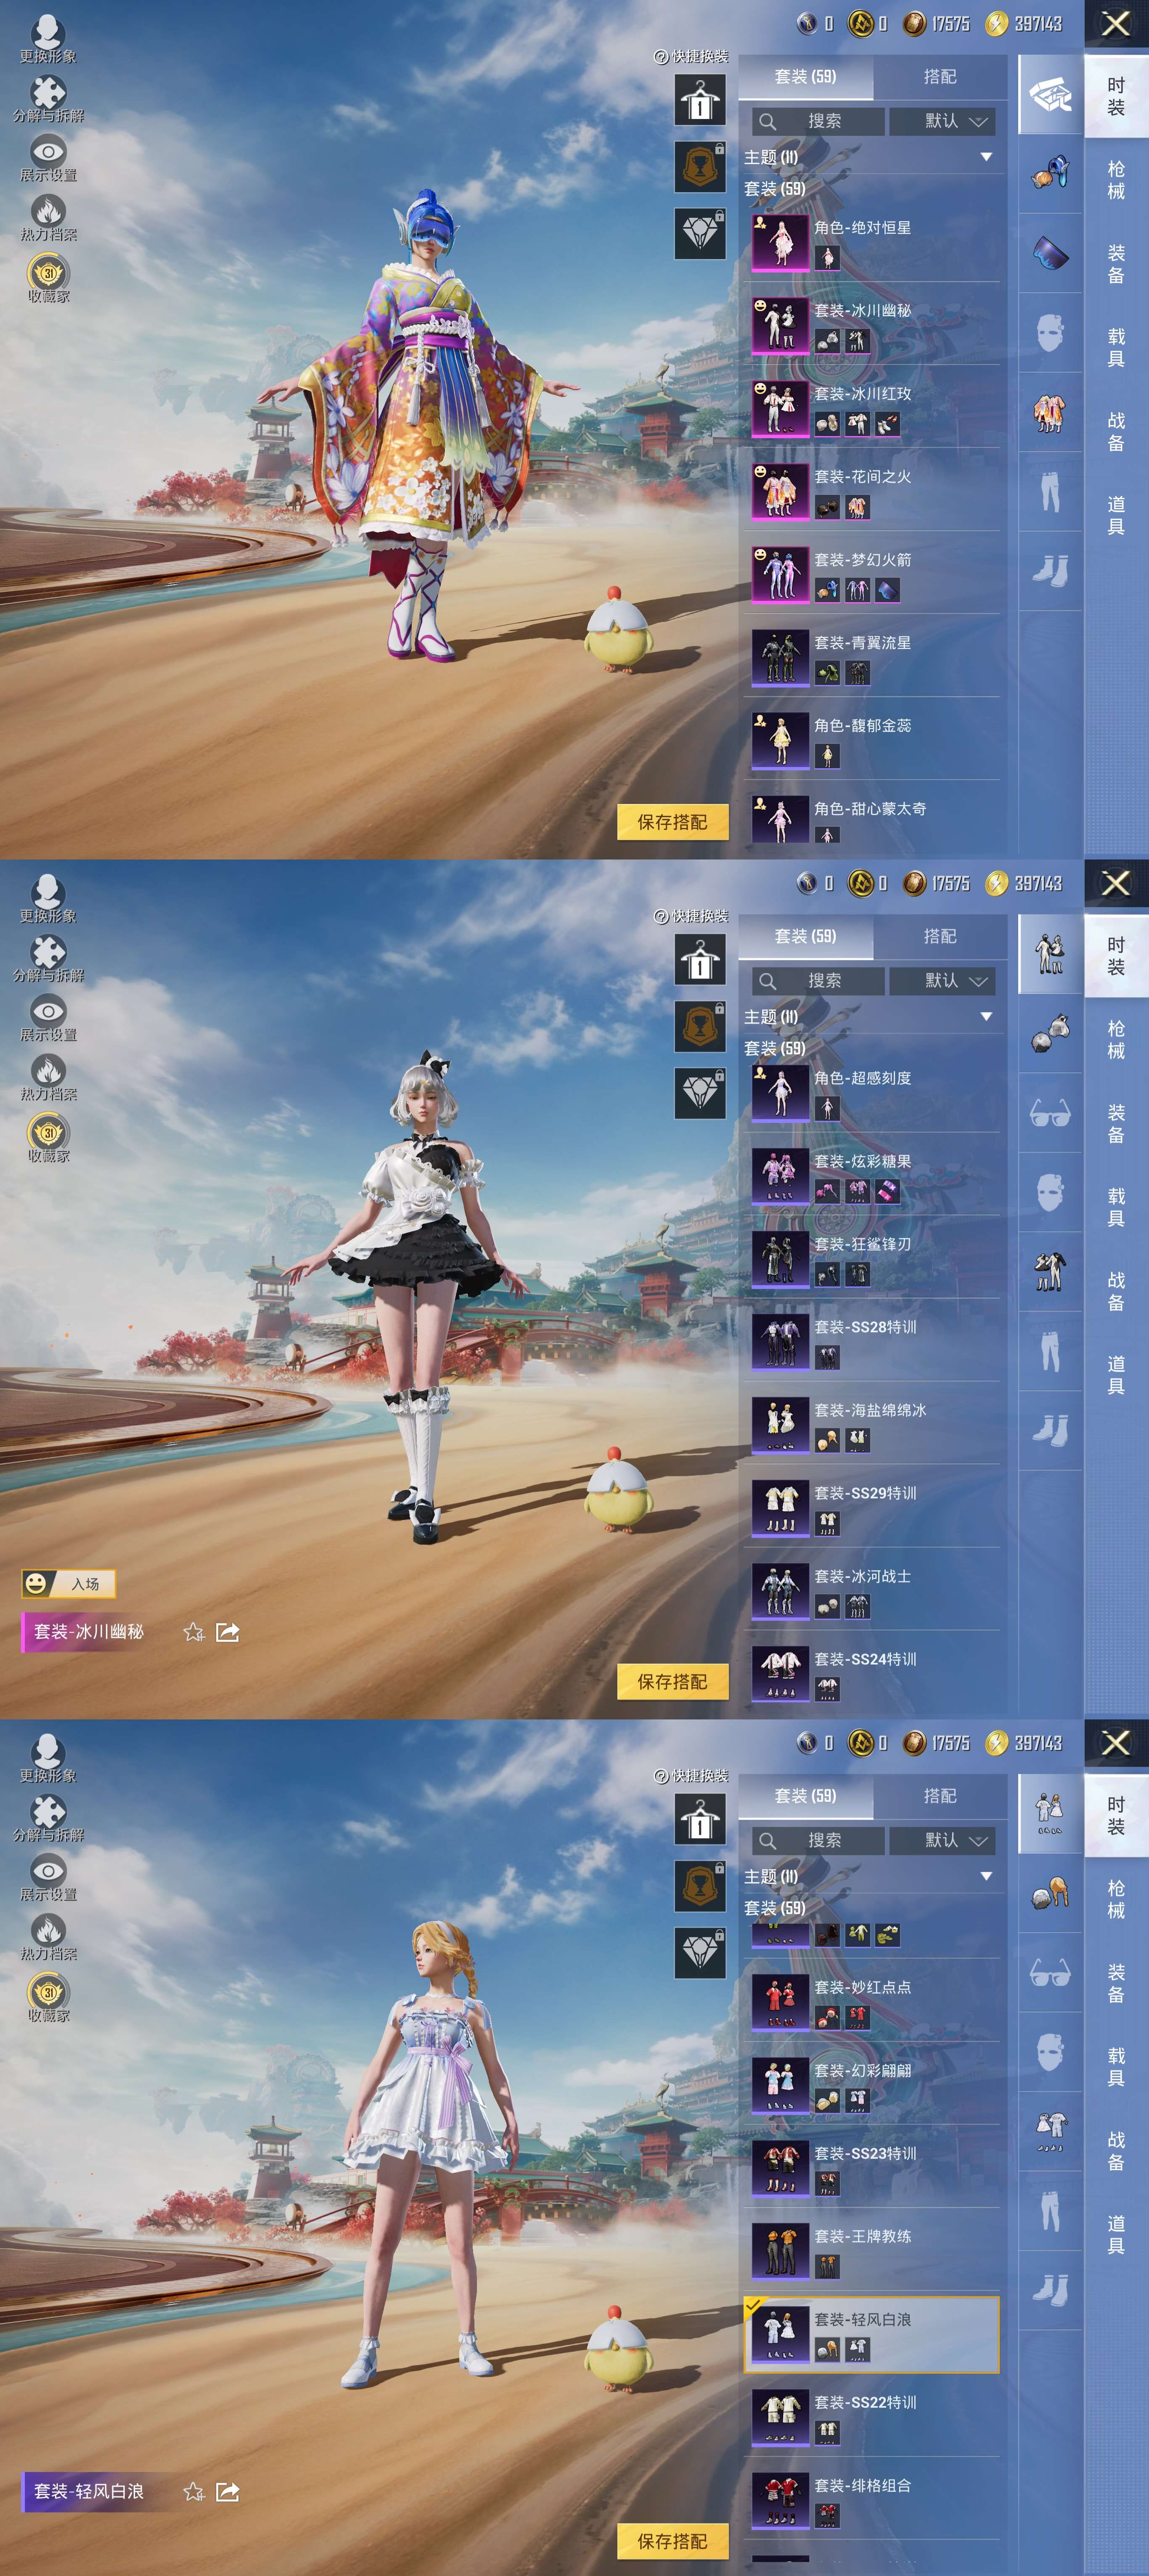The image size is (1149, 2576).
Task: Click 保存搭配 below the kimono character
Action: point(672,822)
